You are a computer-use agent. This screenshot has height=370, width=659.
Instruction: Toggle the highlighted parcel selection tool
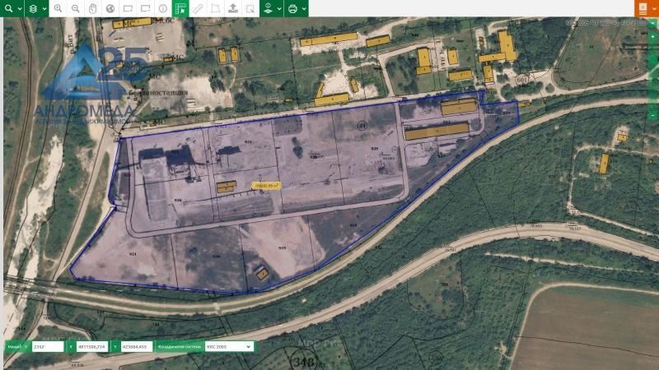click(x=180, y=8)
